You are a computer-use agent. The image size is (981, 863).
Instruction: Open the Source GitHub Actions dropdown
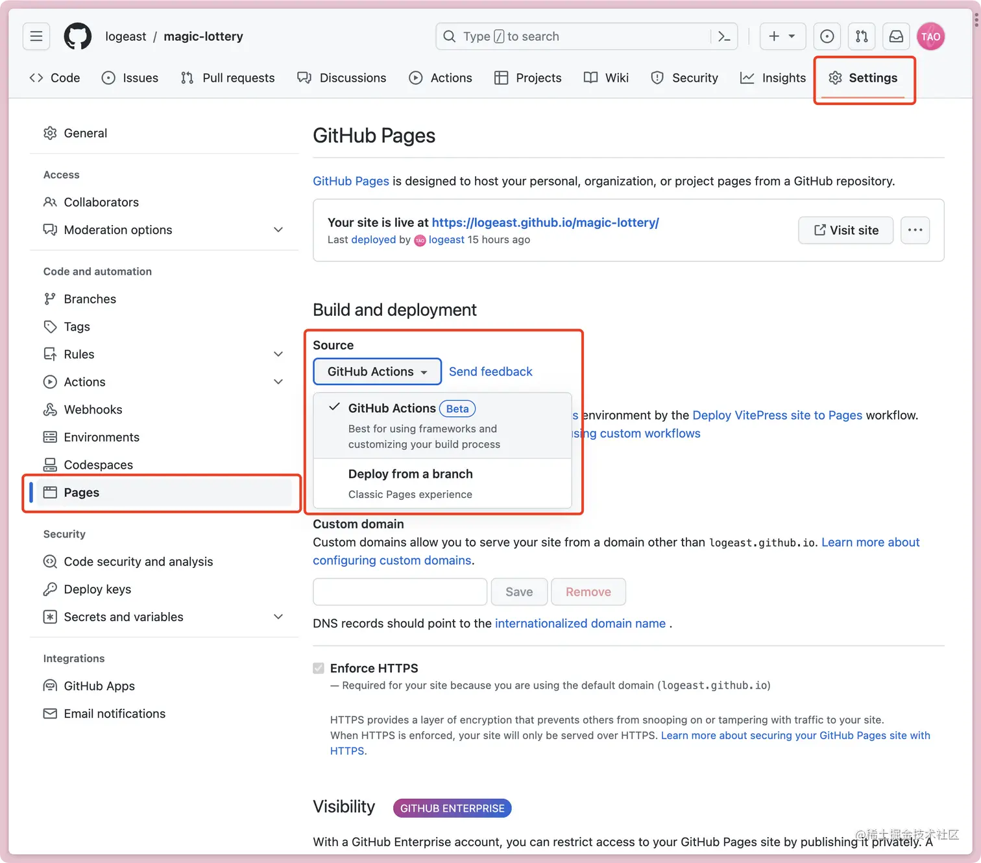[377, 372]
